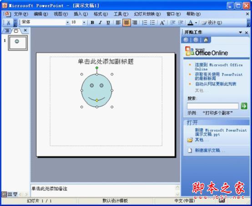Open the 幻灯片放映 menu
The image size is (252, 206).
tap(147, 14)
